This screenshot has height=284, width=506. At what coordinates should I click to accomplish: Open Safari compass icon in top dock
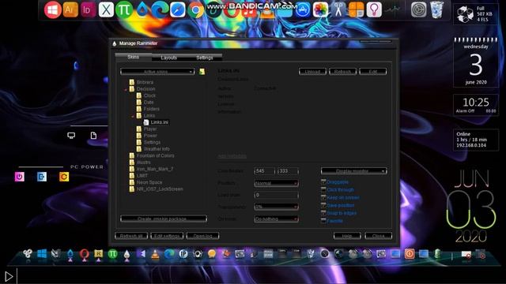pyautogui.click(x=178, y=10)
